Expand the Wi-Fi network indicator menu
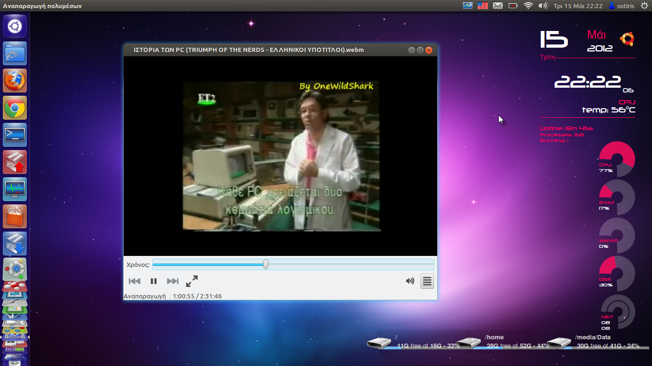 [528, 6]
